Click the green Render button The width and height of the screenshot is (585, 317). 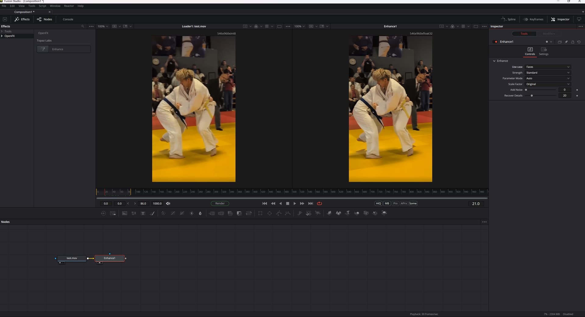click(220, 204)
